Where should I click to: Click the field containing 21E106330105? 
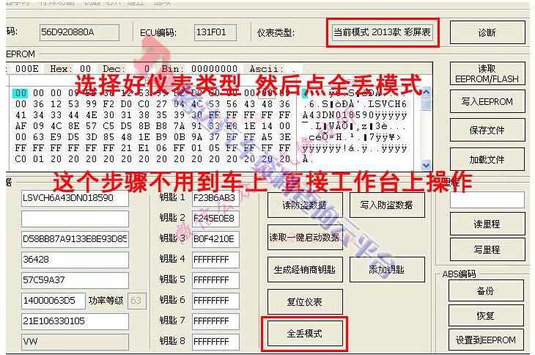point(75,321)
